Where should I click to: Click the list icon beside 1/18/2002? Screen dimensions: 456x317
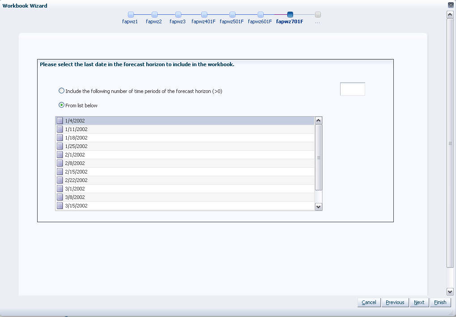pyautogui.click(x=60, y=137)
